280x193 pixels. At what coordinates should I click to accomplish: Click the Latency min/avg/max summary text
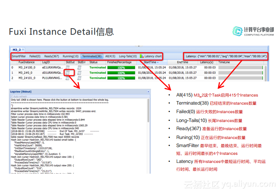pos(226,56)
